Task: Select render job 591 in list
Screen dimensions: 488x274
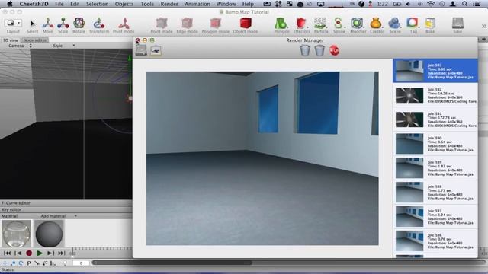Action: (435, 119)
